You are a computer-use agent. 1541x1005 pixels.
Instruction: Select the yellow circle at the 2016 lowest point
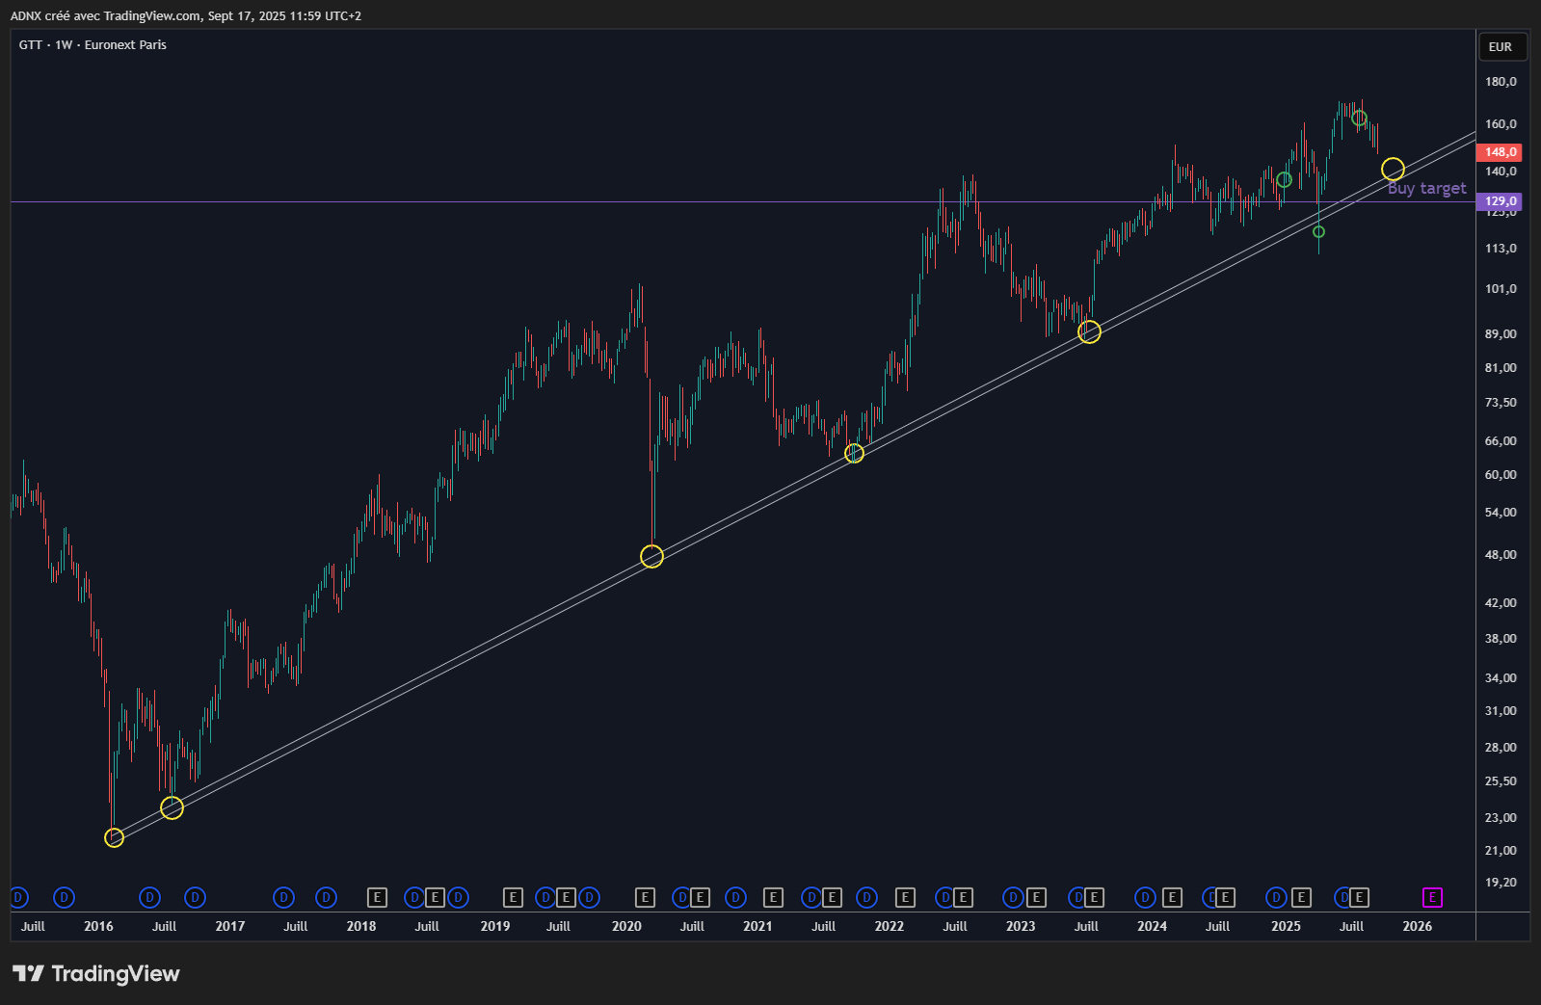[114, 838]
